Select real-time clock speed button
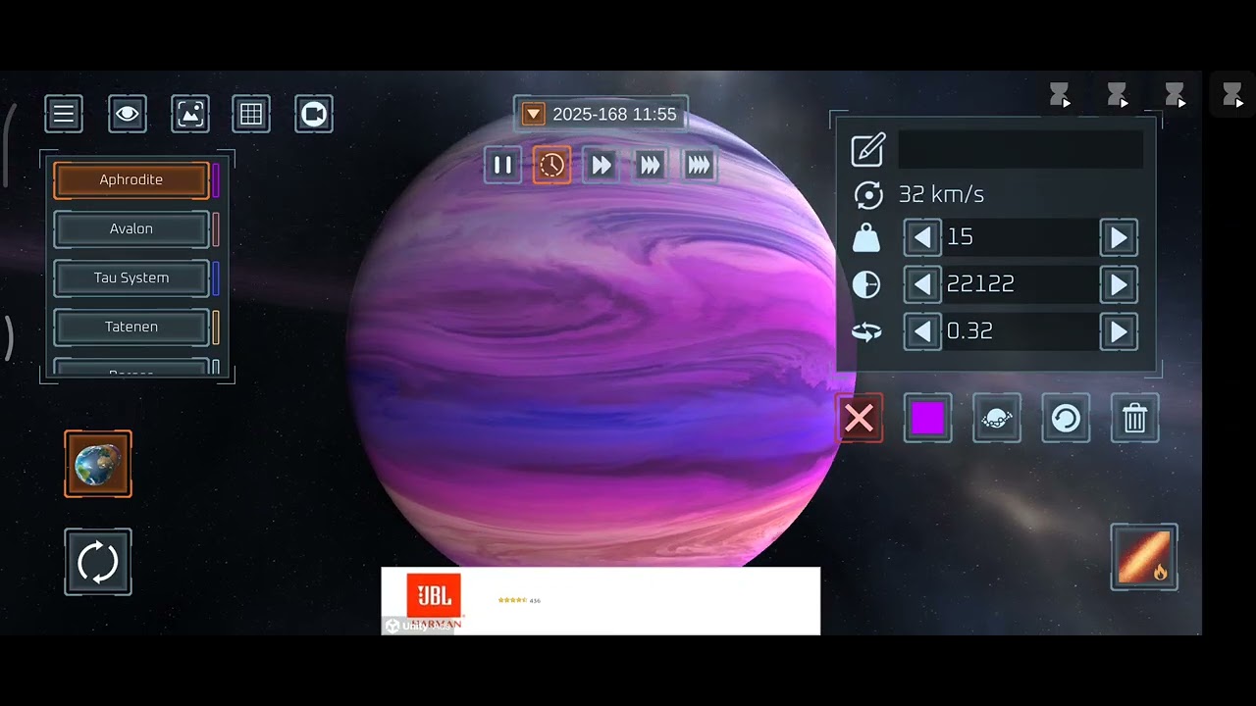The image size is (1256, 706). pyautogui.click(x=552, y=165)
